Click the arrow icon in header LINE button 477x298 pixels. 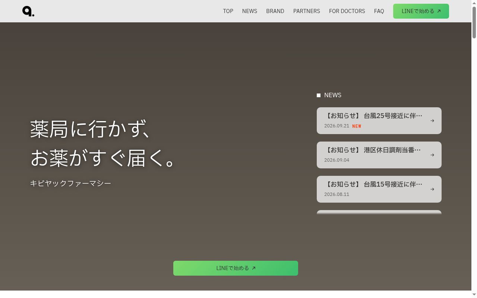click(439, 11)
